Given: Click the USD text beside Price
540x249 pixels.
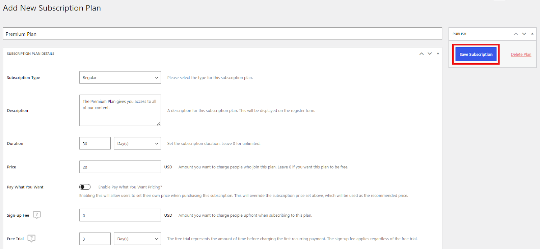Looking at the screenshot, I should 168,167.
